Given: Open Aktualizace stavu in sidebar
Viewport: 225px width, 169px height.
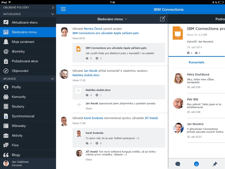Looking at the screenshot, I should click(x=28, y=22).
